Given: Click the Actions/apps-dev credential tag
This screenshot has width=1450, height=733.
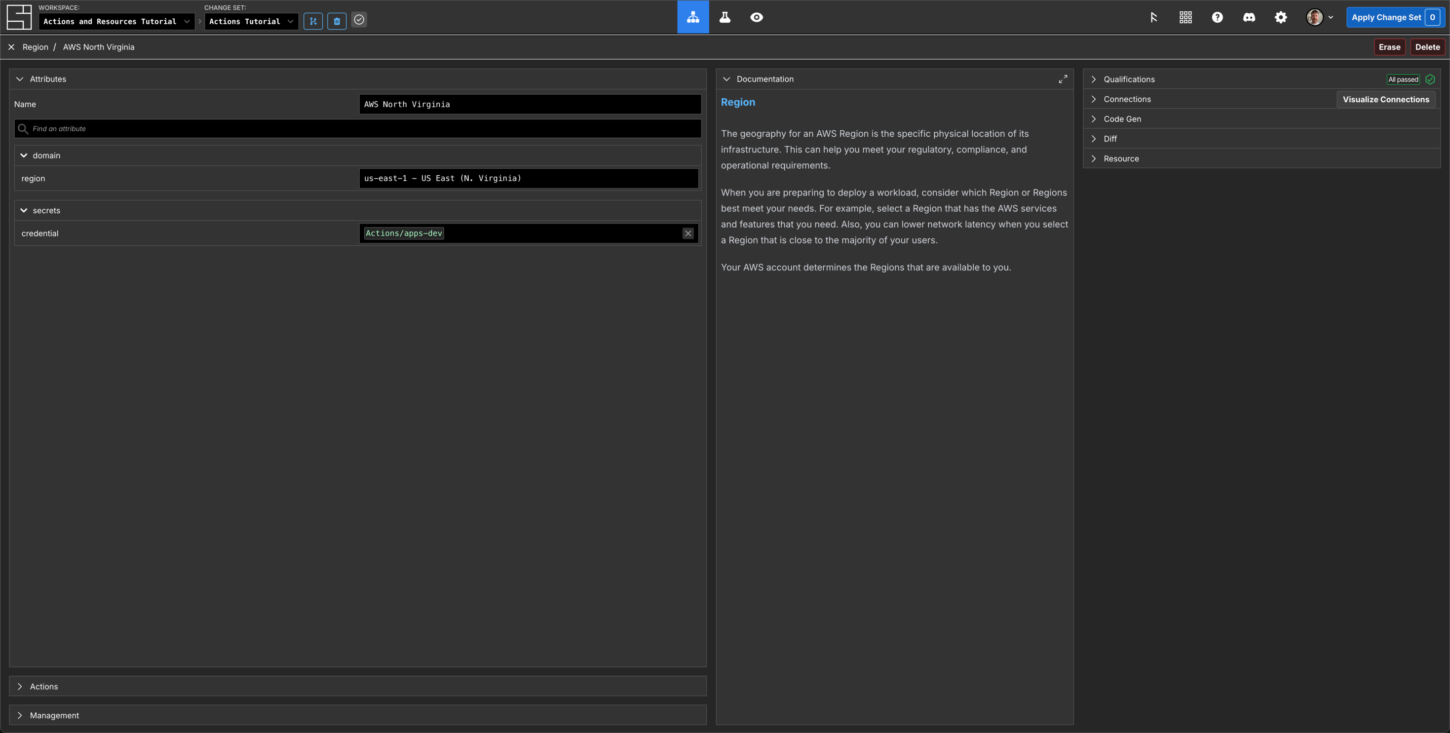Looking at the screenshot, I should pyautogui.click(x=404, y=233).
